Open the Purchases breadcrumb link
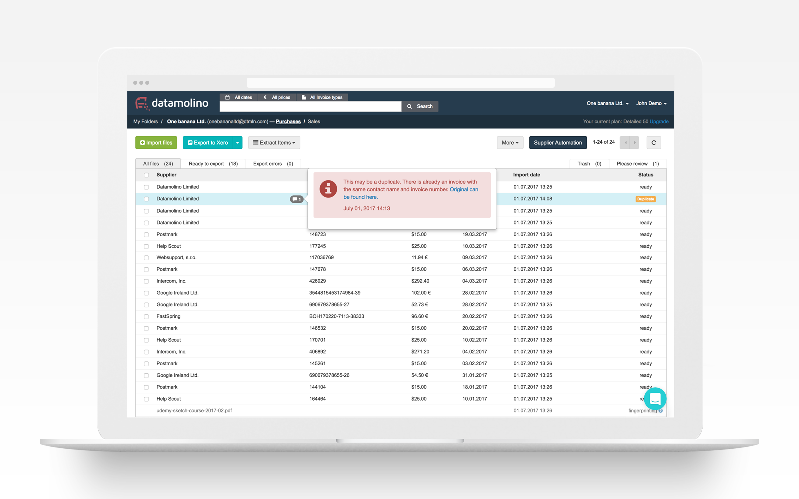 [288, 121]
